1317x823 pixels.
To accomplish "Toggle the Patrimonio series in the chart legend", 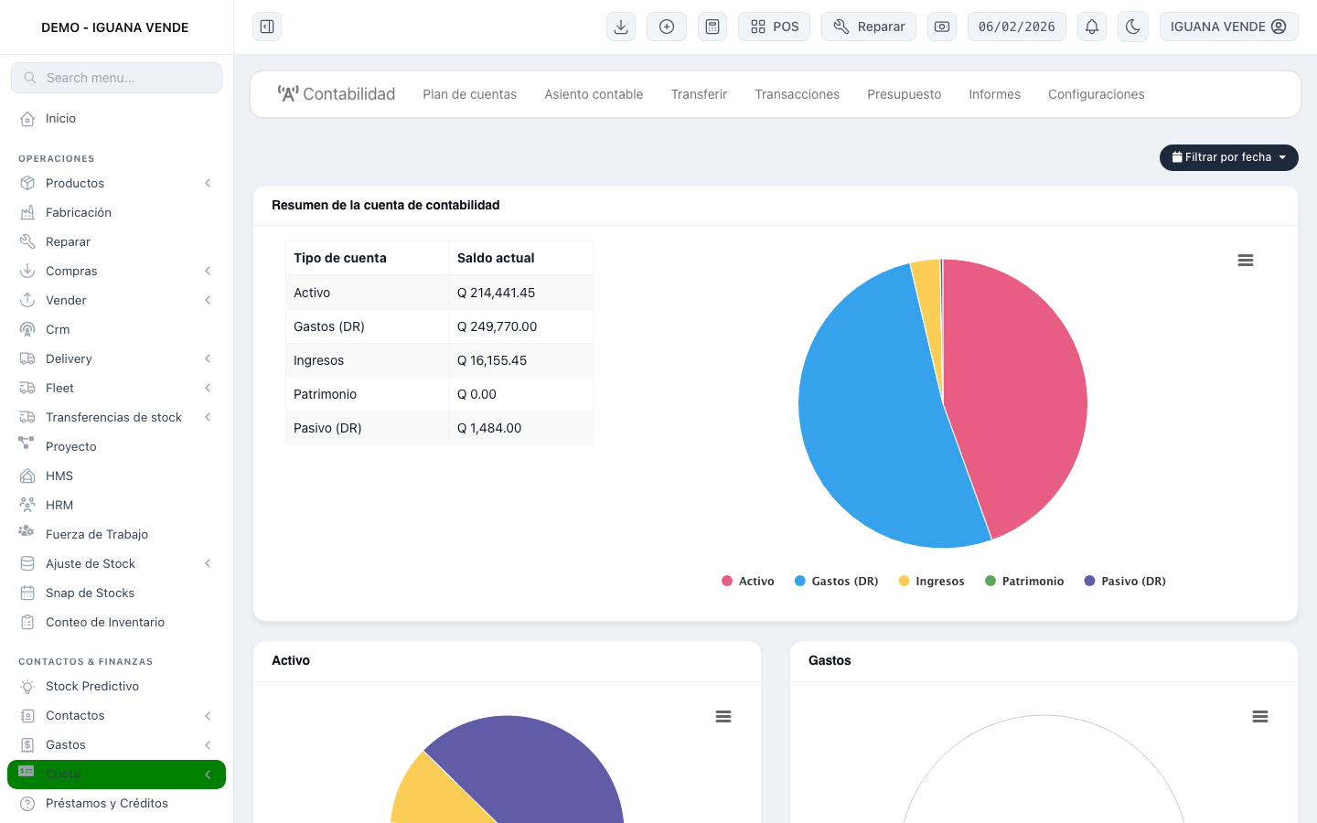I will 1024,582.
